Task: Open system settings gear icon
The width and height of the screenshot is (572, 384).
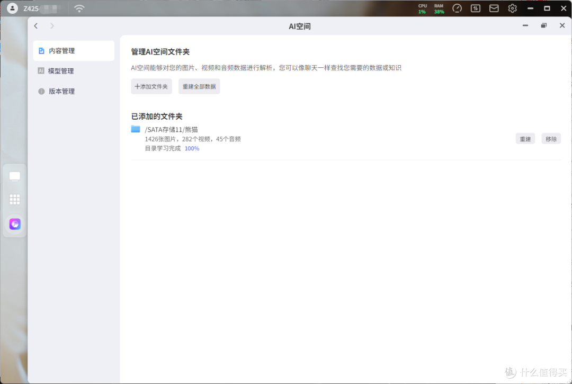Action: [x=512, y=8]
